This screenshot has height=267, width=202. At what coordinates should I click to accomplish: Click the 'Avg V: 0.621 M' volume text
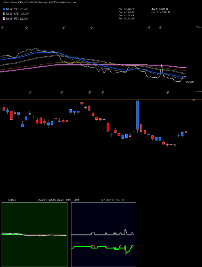(x=160, y=9)
